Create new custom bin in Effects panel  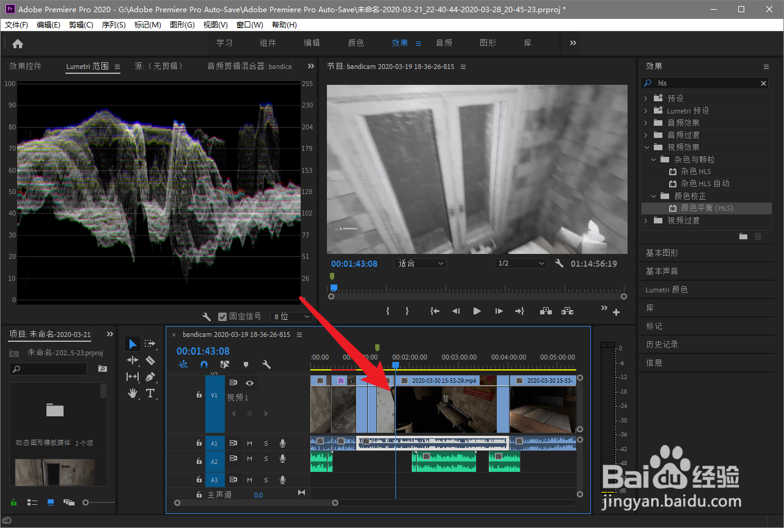[743, 236]
